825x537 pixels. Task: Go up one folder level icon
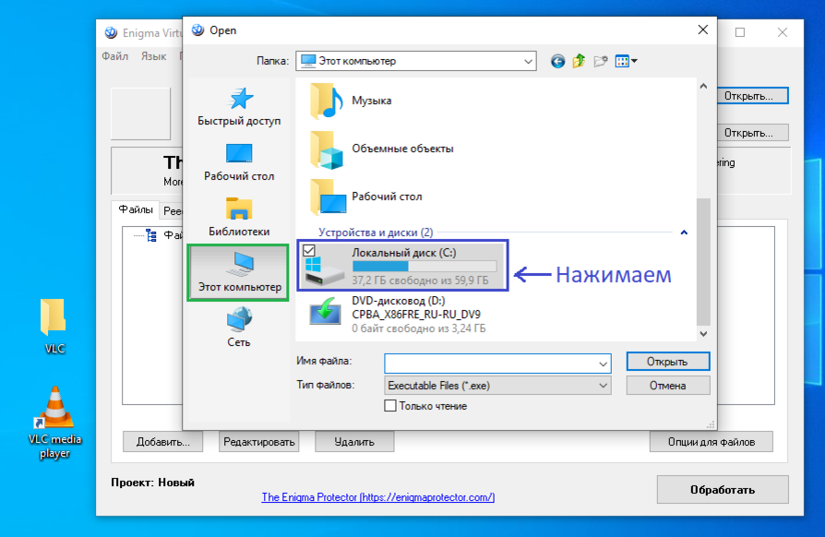point(579,61)
